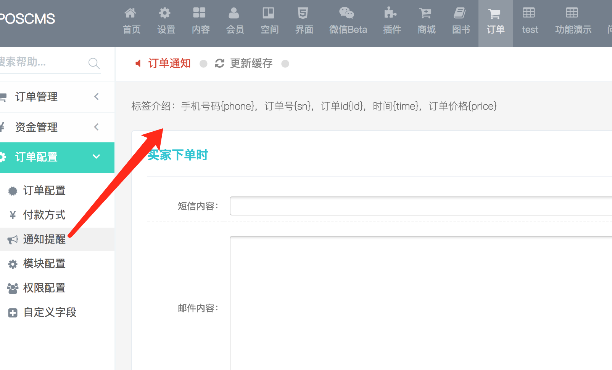Click the plus-square icon next to 自定义字段

point(13,313)
